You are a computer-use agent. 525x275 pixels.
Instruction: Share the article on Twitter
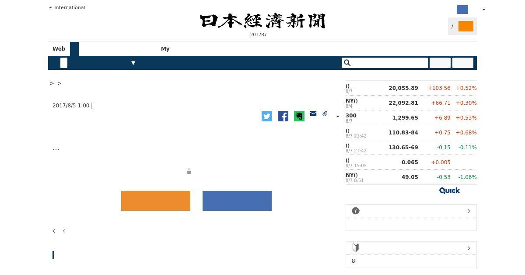267,116
